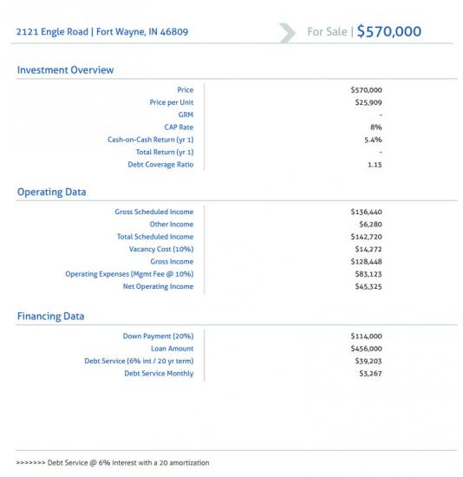Click the gray chevron arrow icon

[x=287, y=33]
